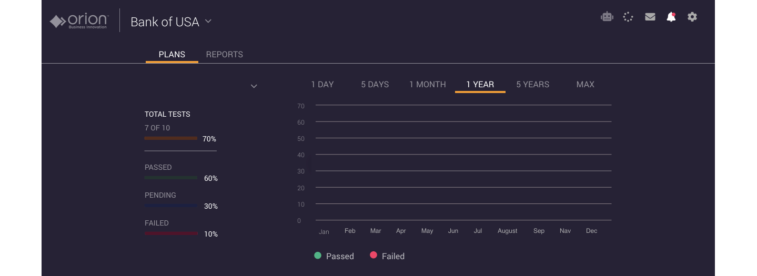Expand the chevron above Total Tests
757x276 pixels.
(x=254, y=86)
